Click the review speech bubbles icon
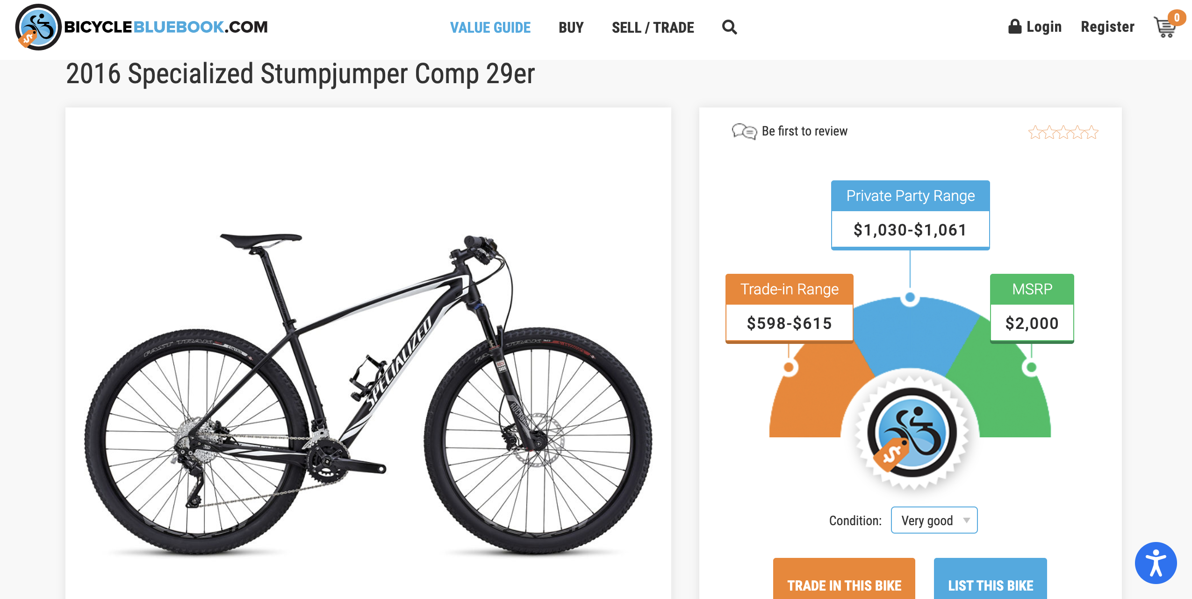 pos(744,131)
